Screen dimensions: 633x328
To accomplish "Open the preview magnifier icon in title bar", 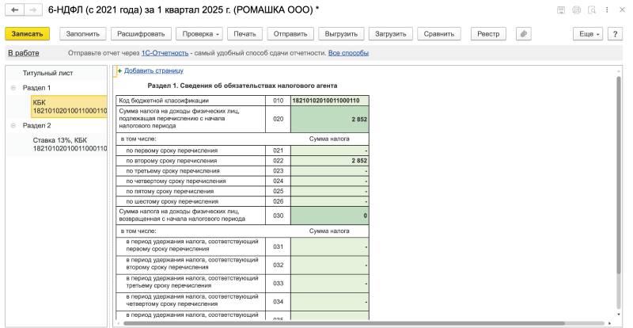I will [590, 10].
